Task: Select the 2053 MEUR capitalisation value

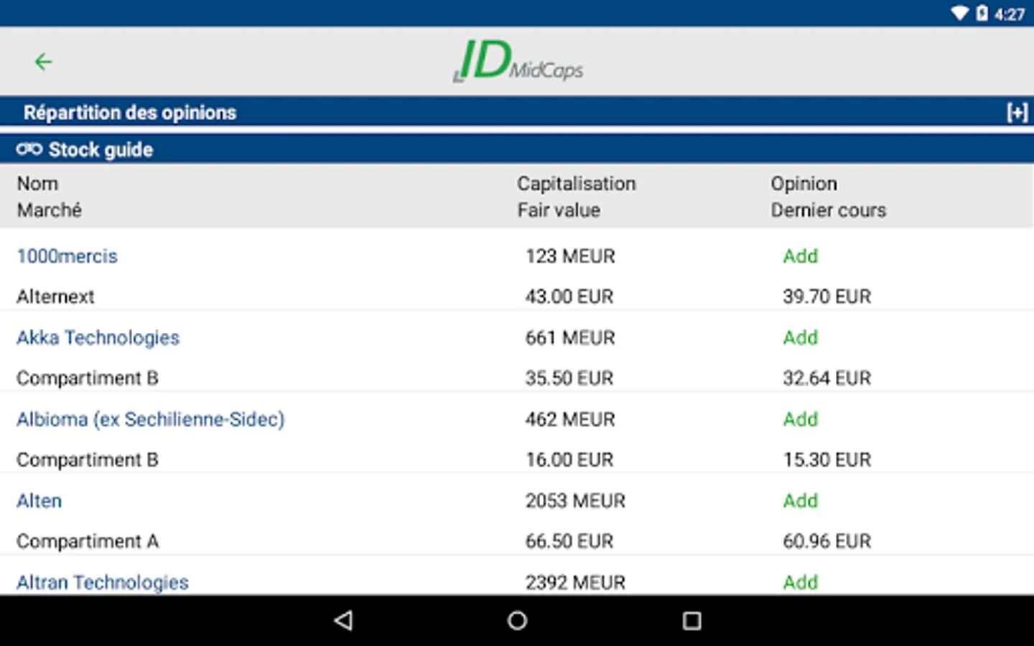Action: coord(575,501)
